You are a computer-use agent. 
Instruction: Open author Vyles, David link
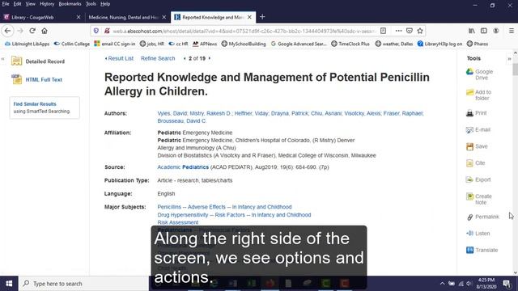click(172, 113)
